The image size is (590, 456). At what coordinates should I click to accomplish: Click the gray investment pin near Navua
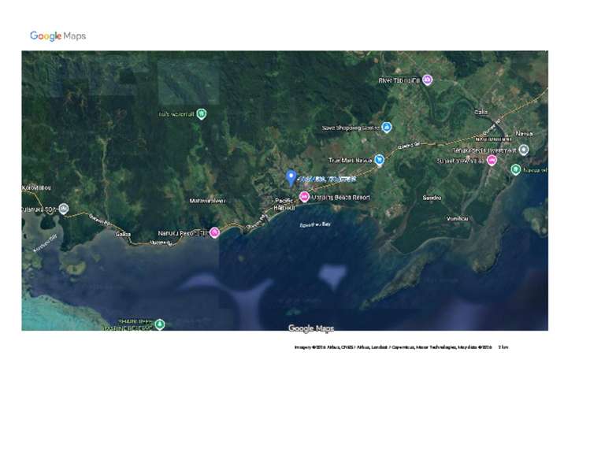[524, 150]
